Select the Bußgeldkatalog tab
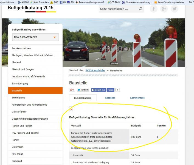 coord(83,98)
